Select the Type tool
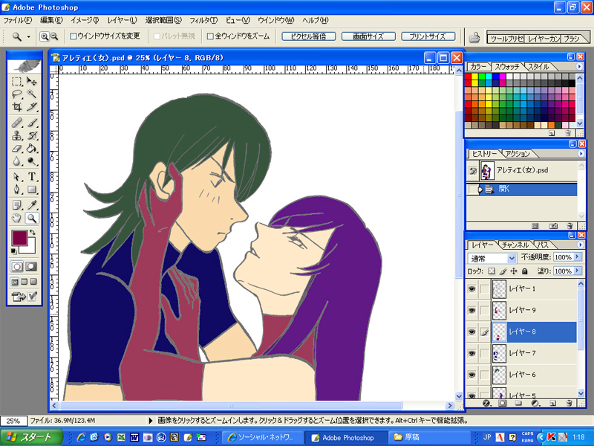594x446 pixels. click(32, 177)
